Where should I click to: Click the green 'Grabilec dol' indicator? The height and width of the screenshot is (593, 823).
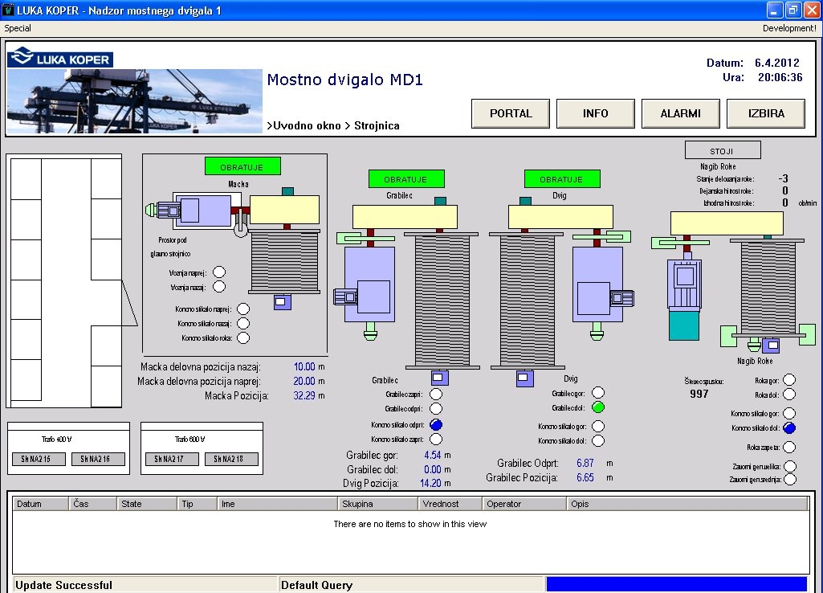[598, 407]
